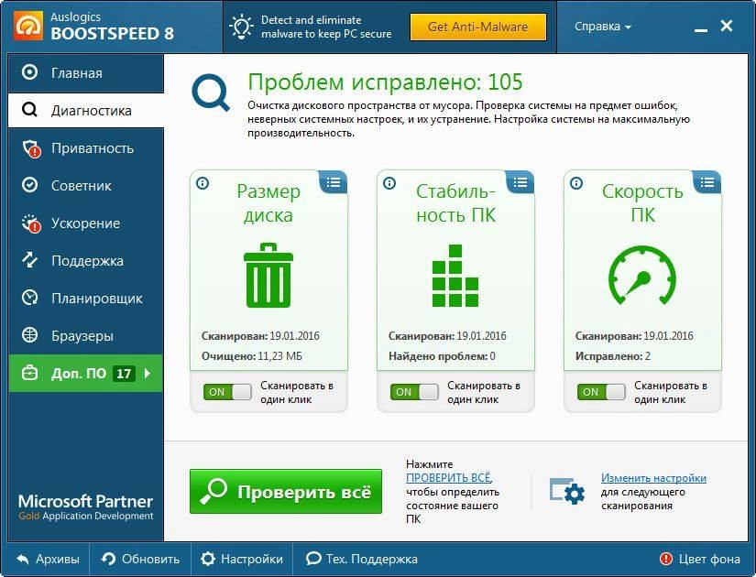Click the green speedometer icon
This screenshot has width=756, height=577.
[x=642, y=276]
